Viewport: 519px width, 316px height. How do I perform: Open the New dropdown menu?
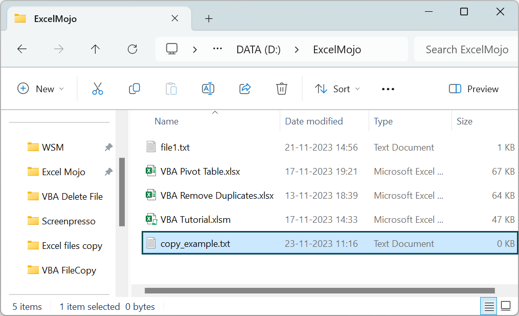[x=40, y=89]
